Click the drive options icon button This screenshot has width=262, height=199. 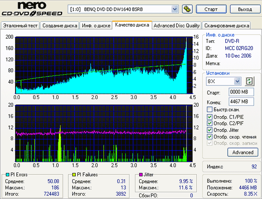[187, 9]
